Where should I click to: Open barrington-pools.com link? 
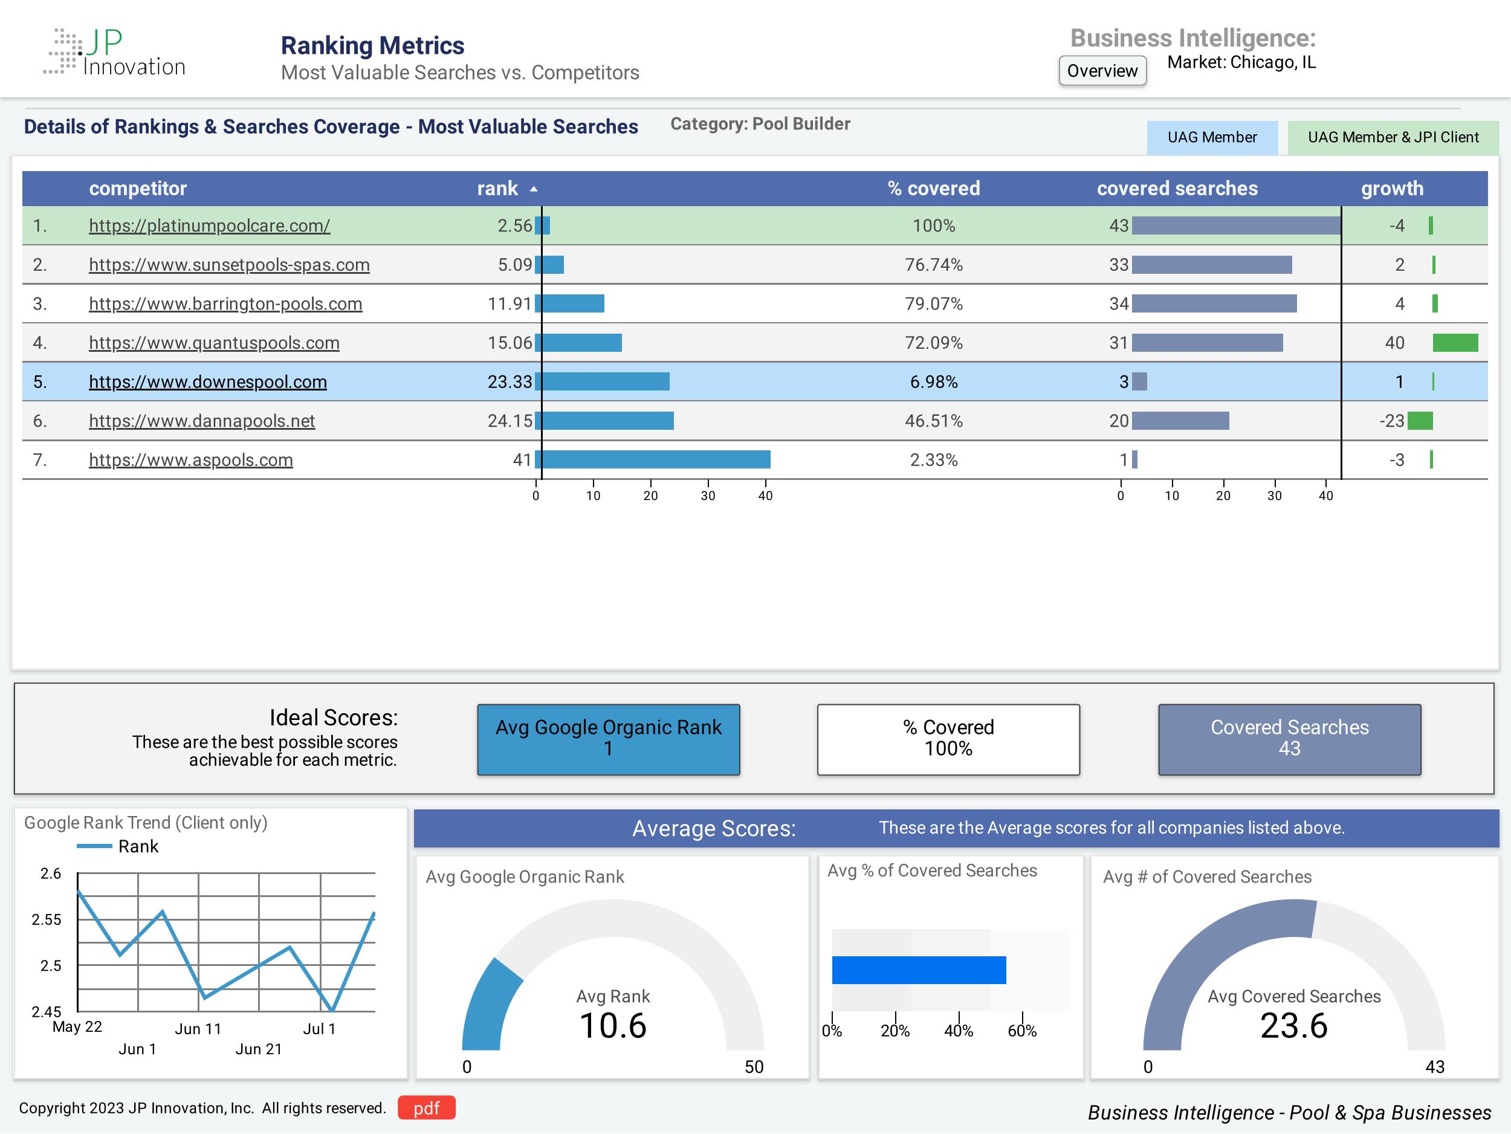[x=225, y=303]
